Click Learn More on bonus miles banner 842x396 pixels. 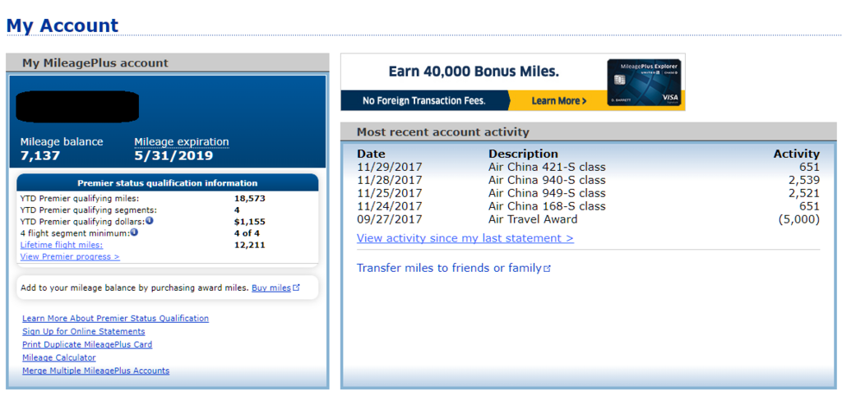pos(558,101)
